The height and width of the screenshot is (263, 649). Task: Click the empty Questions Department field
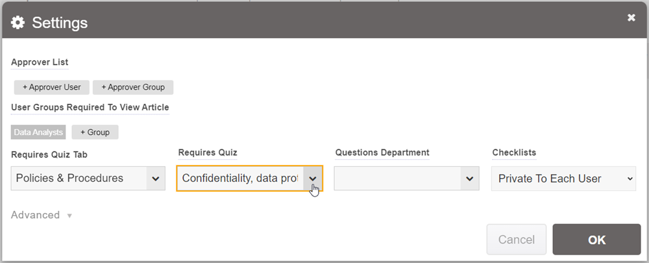point(397,179)
